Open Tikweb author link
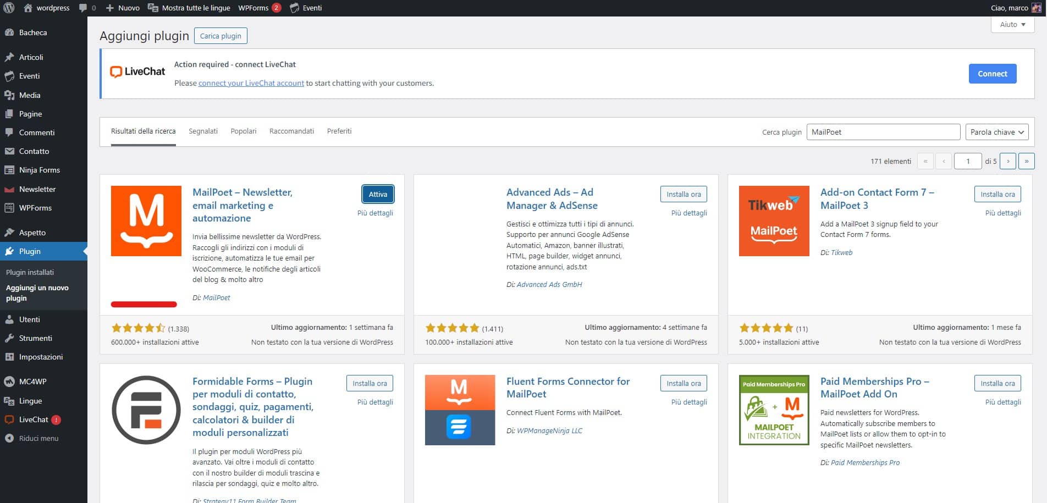The image size is (1047, 503). [841, 252]
